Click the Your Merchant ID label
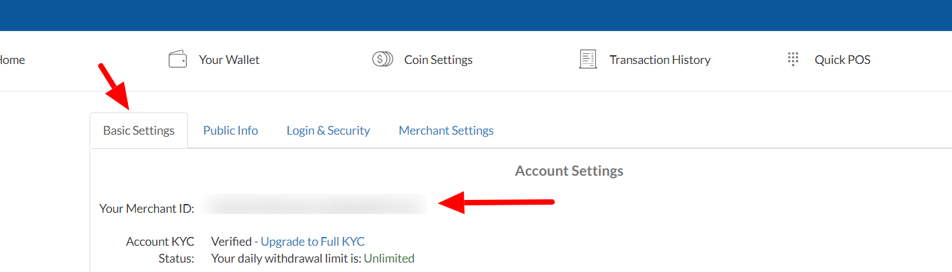Image resolution: width=952 pixels, height=272 pixels. [146, 209]
